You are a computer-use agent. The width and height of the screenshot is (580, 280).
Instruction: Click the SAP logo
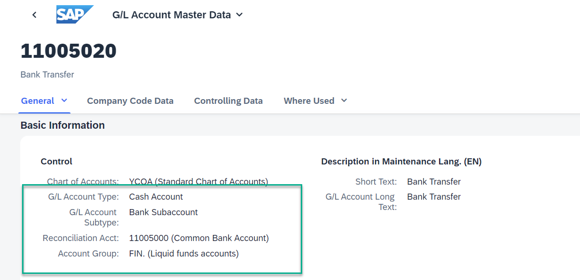(75, 15)
